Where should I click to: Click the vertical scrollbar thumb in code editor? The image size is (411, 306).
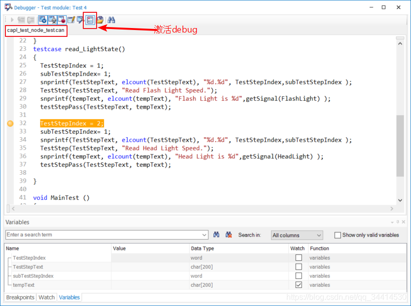pyautogui.click(x=400, y=146)
